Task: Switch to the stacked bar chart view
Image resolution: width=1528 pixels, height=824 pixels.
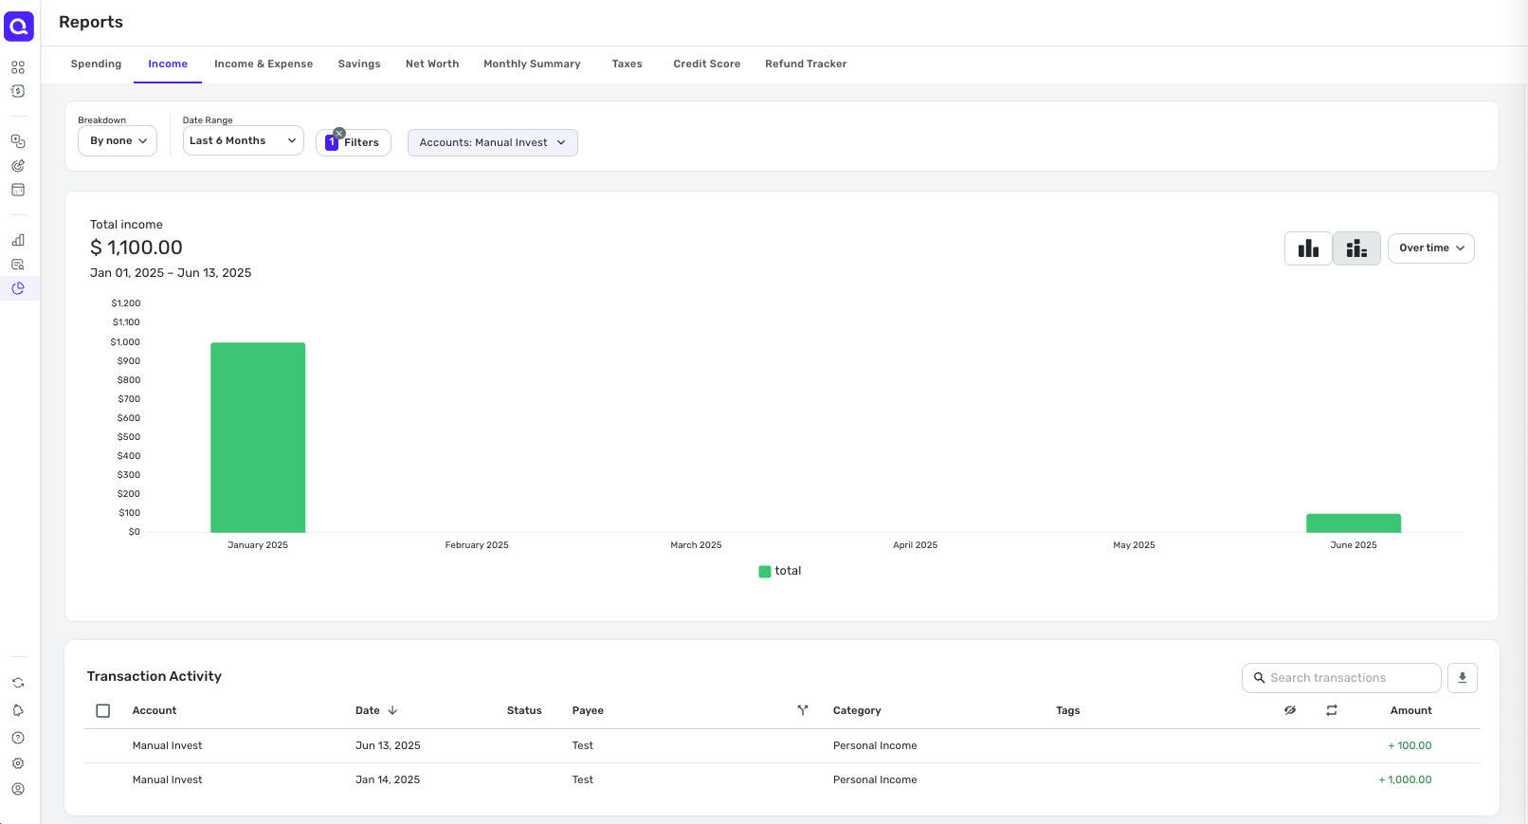Action: [x=1356, y=248]
